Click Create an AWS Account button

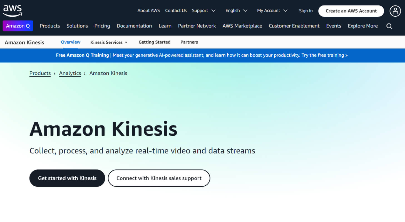tap(351, 11)
